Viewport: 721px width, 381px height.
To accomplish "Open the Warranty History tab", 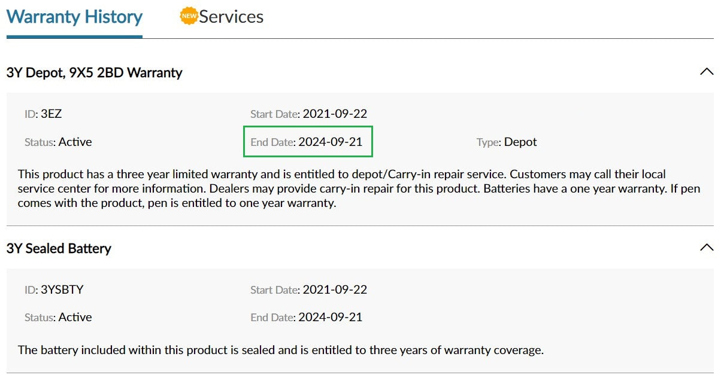I will [74, 17].
